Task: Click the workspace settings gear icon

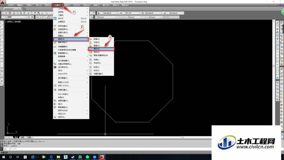Action: (29, 17)
